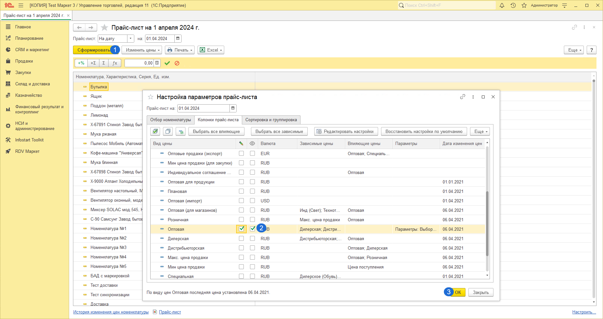Uncheck the edit checkbox for Оптовая
Screen dimensions: 603x319
pyautogui.click(x=241, y=229)
